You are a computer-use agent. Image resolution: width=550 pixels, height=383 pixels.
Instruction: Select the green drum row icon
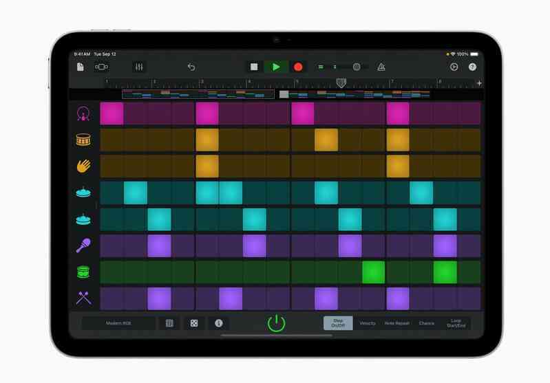tap(83, 272)
